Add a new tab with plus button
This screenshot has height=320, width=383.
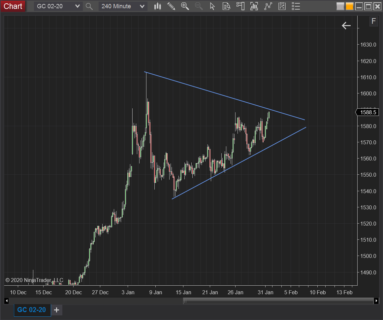(57, 310)
